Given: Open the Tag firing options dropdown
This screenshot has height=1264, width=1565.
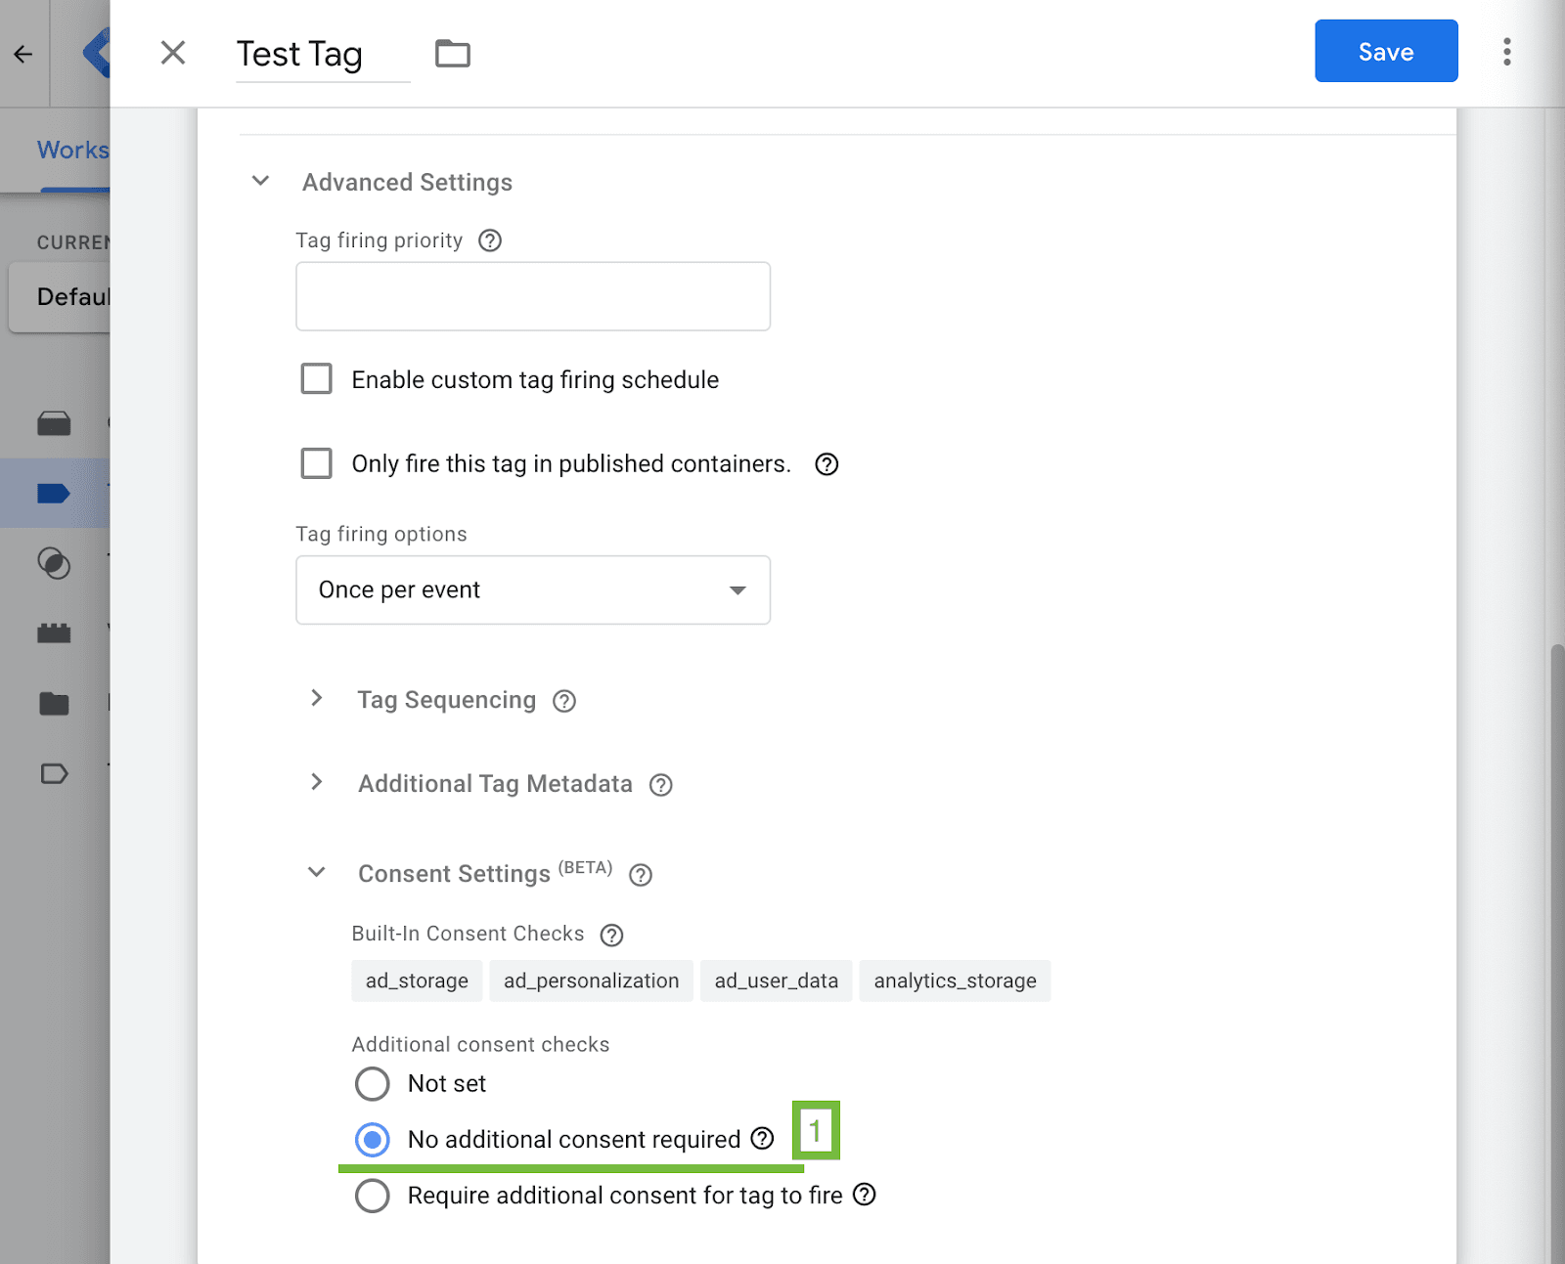Looking at the screenshot, I should click(x=532, y=589).
